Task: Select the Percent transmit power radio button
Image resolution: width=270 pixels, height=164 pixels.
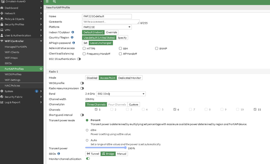Action: click(x=87, y=120)
